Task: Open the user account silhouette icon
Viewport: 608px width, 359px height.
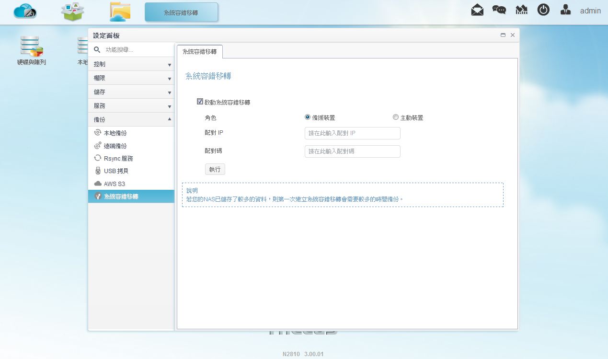Action: pyautogui.click(x=565, y=10)
